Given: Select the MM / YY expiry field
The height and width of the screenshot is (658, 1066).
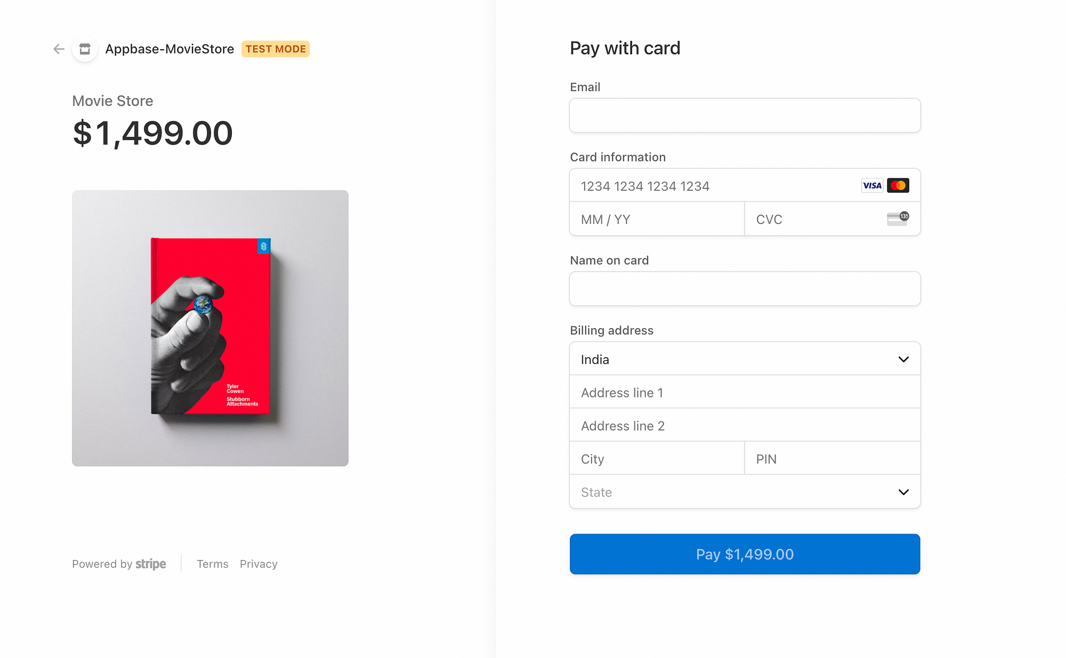Looking at the screenshot, I should pyautogui.click(x=657, y=219).
